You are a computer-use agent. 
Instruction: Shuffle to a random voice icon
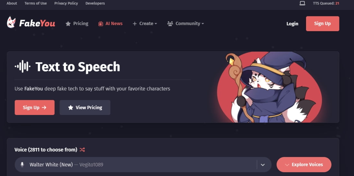click(x=82, y=150)
